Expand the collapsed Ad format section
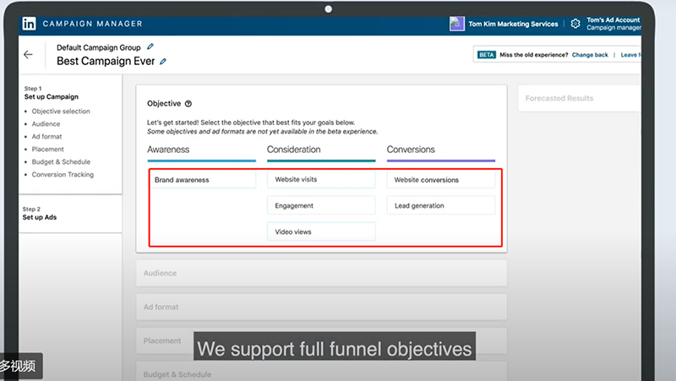Image resolution: width=676 pixels, height=381 pixels. 321,307
